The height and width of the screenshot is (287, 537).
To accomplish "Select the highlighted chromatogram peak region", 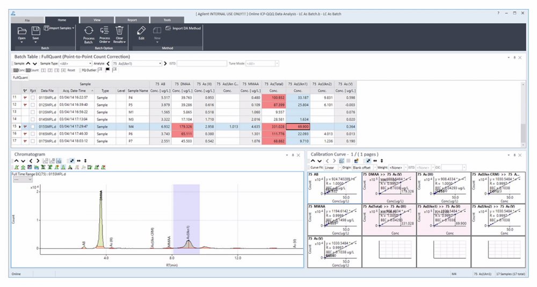I will point(186,219).
